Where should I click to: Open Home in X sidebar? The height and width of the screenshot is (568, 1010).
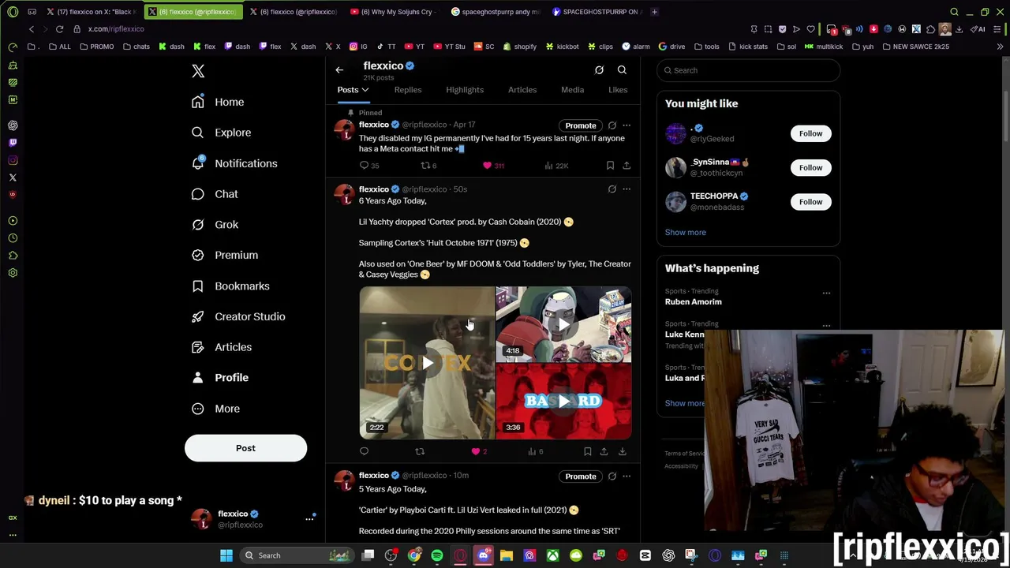[218, 102]
